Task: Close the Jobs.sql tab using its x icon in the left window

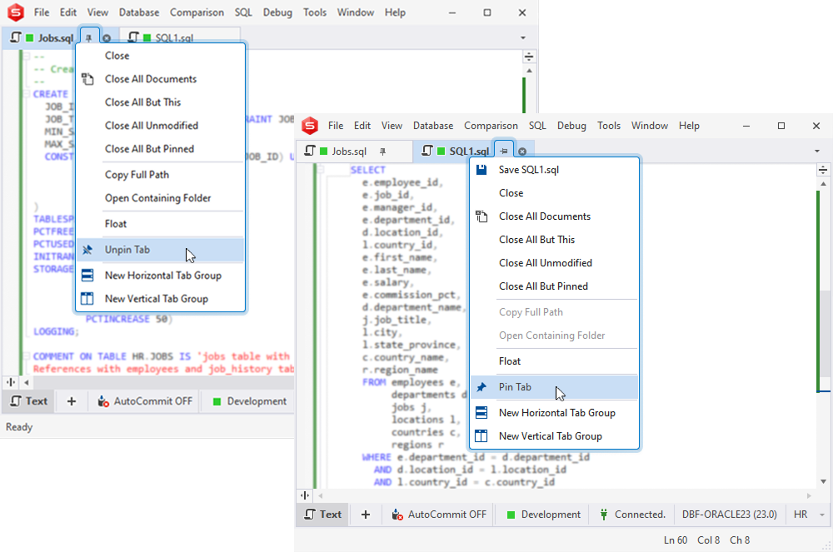Action: (x=107, y=38)
